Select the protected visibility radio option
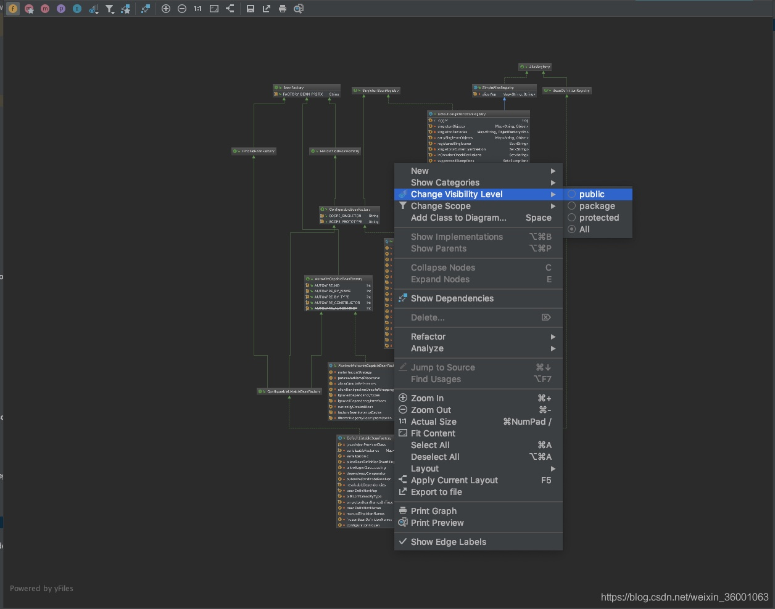 [x=597, y=218]
